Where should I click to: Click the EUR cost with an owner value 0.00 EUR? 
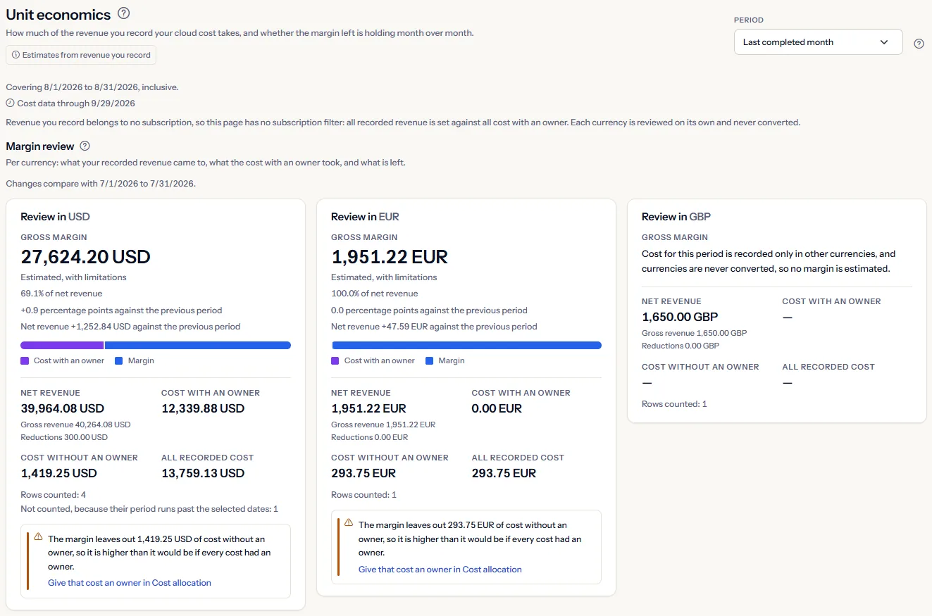coord(497,408)
